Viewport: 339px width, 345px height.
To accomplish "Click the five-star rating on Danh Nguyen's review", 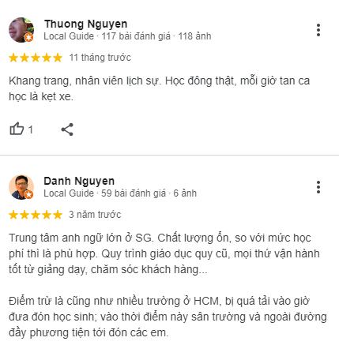I will [36, 215].
